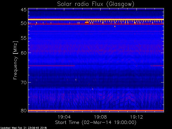Click the 60 frequency tick label

tap(24, 53)
